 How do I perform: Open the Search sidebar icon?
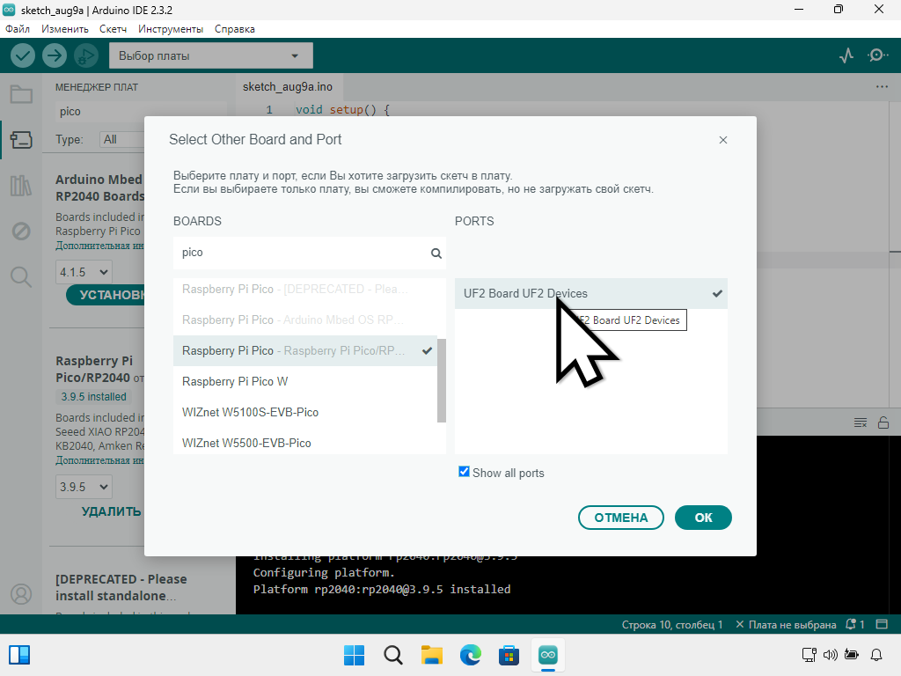point(21,277)
